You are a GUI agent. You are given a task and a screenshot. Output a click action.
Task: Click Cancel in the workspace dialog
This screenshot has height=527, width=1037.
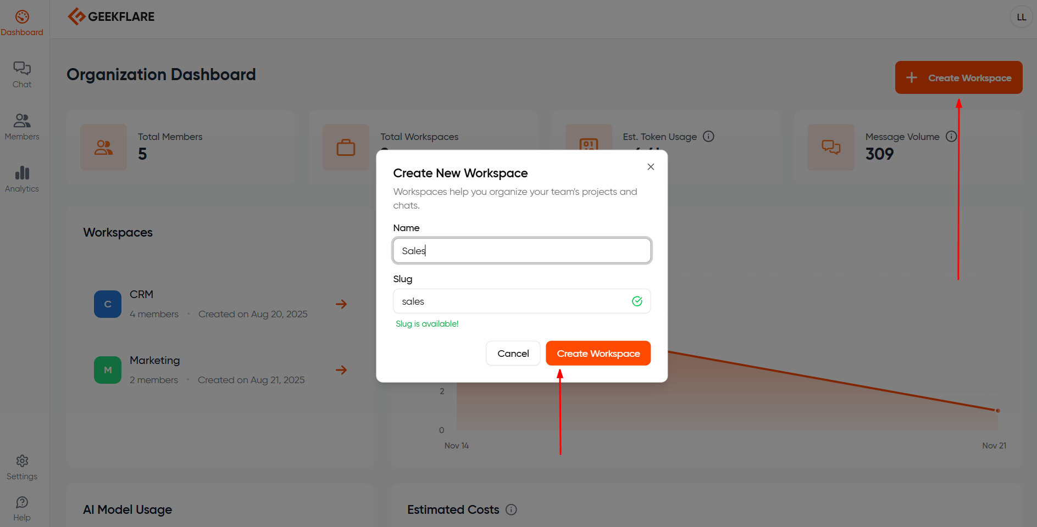(x=513, y=353)
